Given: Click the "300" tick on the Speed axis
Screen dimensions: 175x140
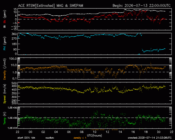Looking at the screenshot, I should point(14,97).
